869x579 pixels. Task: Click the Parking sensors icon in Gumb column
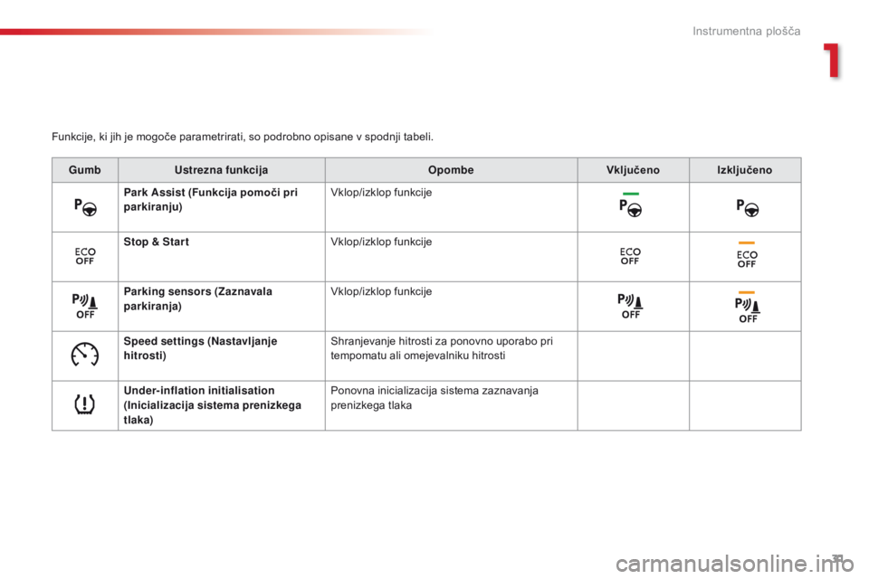tap(86, 306)
